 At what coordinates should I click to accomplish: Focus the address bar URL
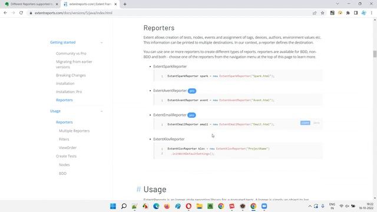(x=73, y=13)
